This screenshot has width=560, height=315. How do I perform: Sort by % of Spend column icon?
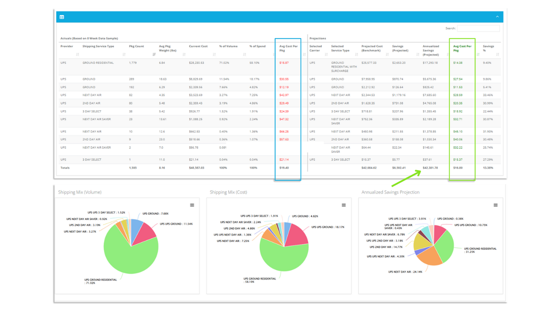pos(274,55)
